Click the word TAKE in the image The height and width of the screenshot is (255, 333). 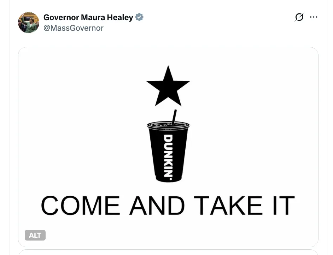228,205
